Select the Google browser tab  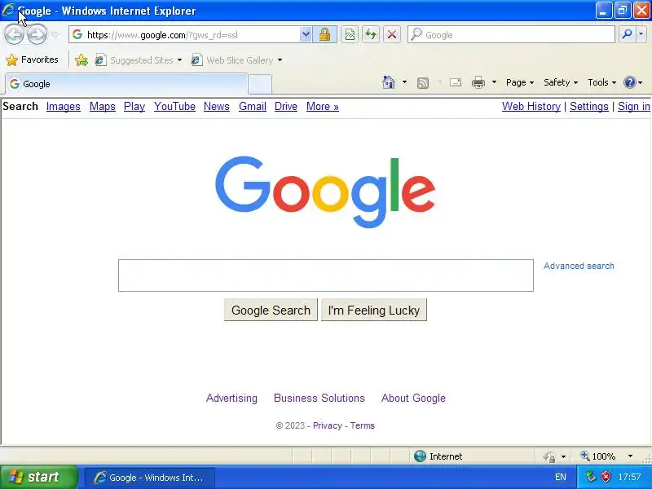point(126,84)
